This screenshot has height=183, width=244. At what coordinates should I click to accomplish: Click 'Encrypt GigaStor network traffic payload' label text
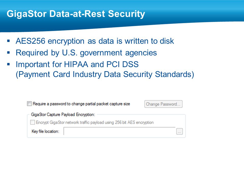(70, 123)
